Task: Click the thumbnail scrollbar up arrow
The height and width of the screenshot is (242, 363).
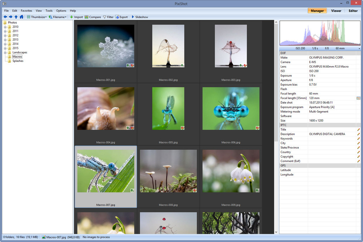Action: click(276, 22)
